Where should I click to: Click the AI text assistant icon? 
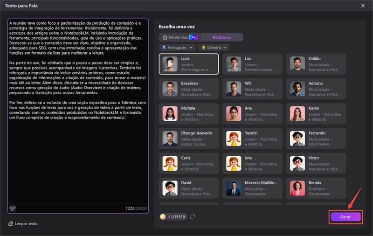pos(13,208)
